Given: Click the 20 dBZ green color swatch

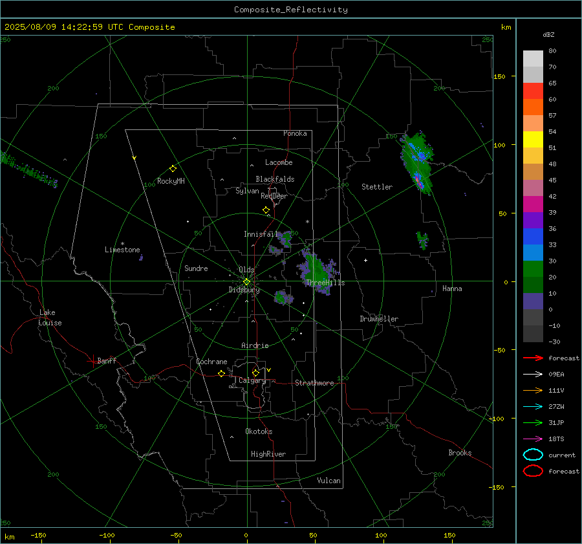Looking at the screenshot, I should pyautogui.click(x=533, y=268).
